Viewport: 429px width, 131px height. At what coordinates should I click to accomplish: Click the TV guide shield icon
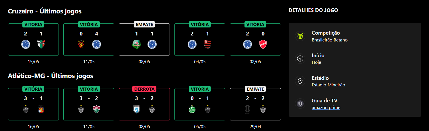(x=300, y=104)
